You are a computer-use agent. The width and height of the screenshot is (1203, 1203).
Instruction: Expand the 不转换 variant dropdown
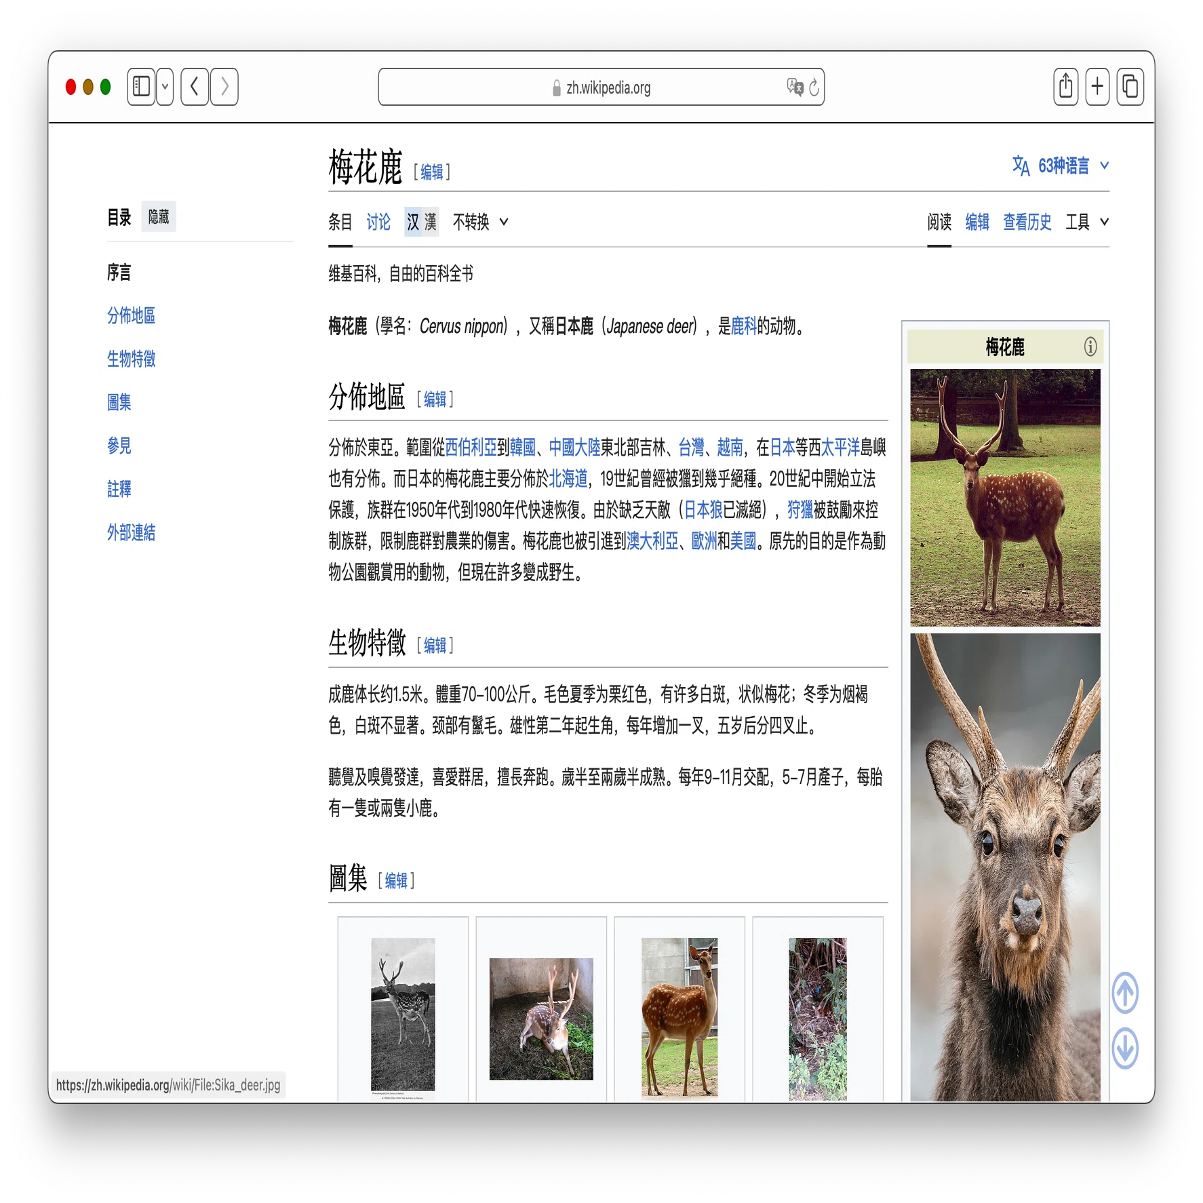[x=480, y=222]
